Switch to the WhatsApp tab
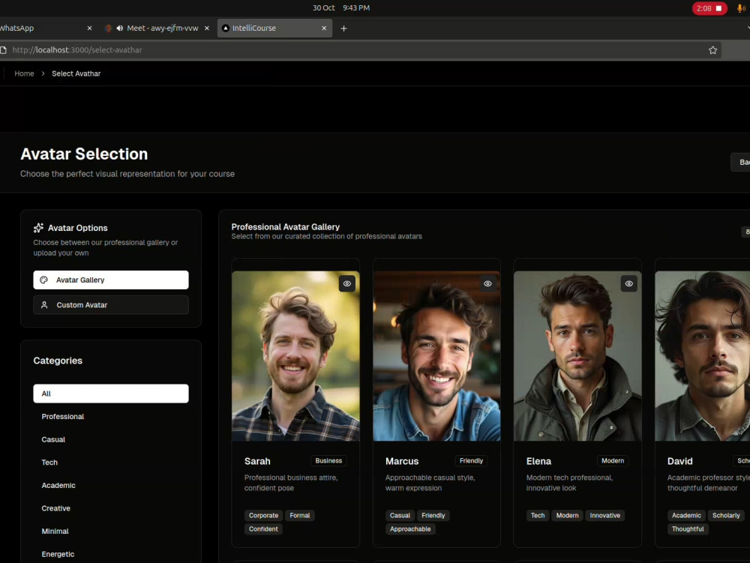 tap(46, 28)
